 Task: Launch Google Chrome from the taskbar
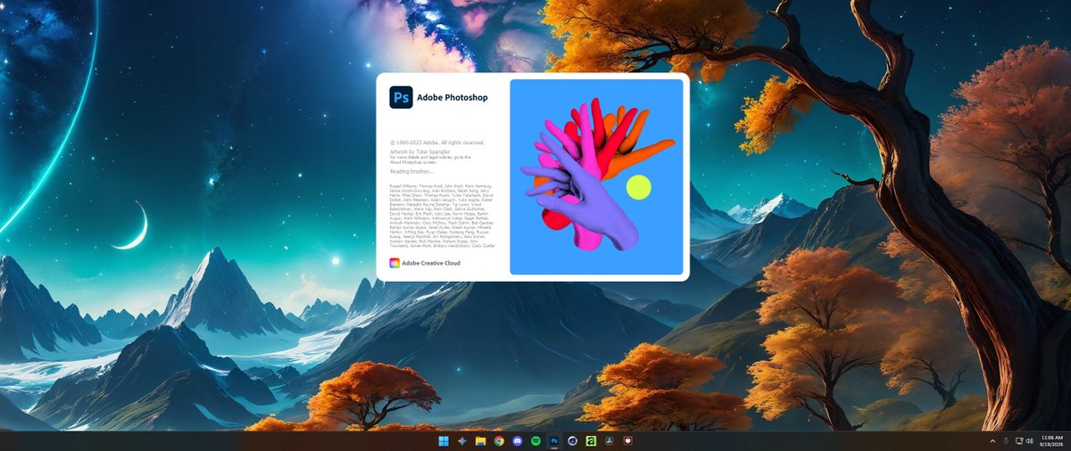(x=499, y=441)
